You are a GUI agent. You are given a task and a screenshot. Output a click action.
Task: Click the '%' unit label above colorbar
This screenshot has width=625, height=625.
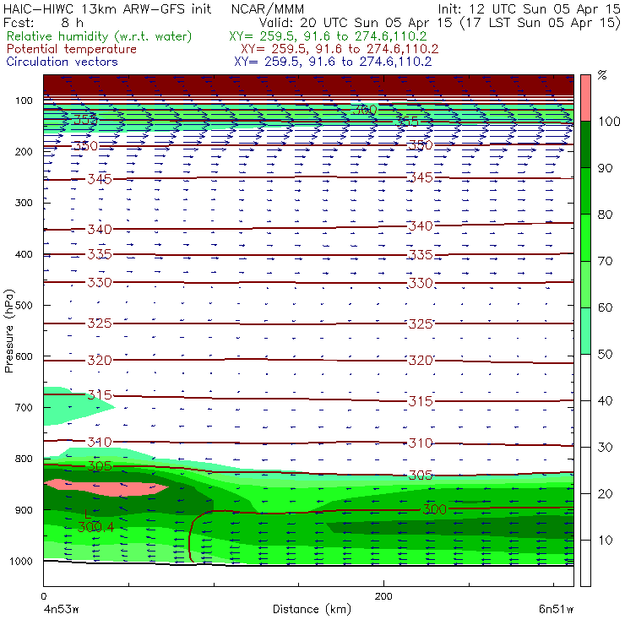point(602,74)
